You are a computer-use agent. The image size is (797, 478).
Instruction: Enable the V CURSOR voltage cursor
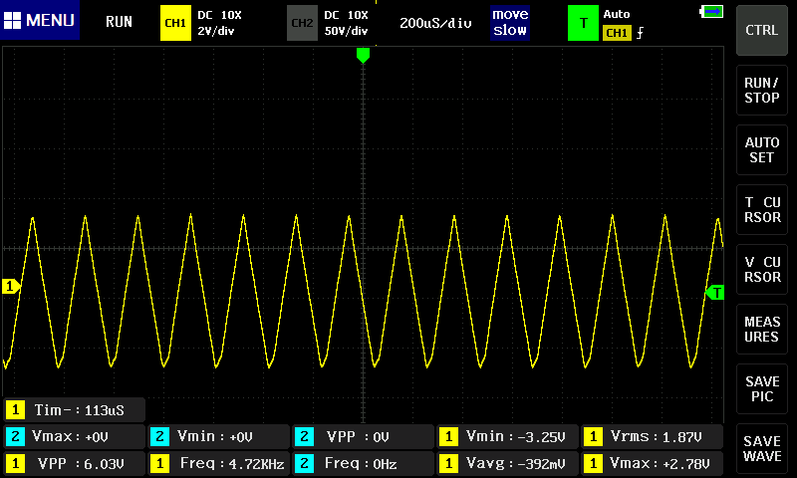click(762, 270)
